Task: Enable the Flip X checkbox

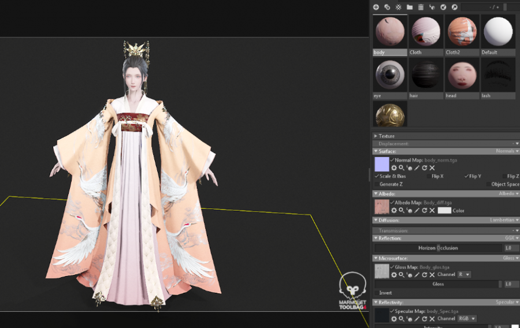Action: [x=429, y=176]
